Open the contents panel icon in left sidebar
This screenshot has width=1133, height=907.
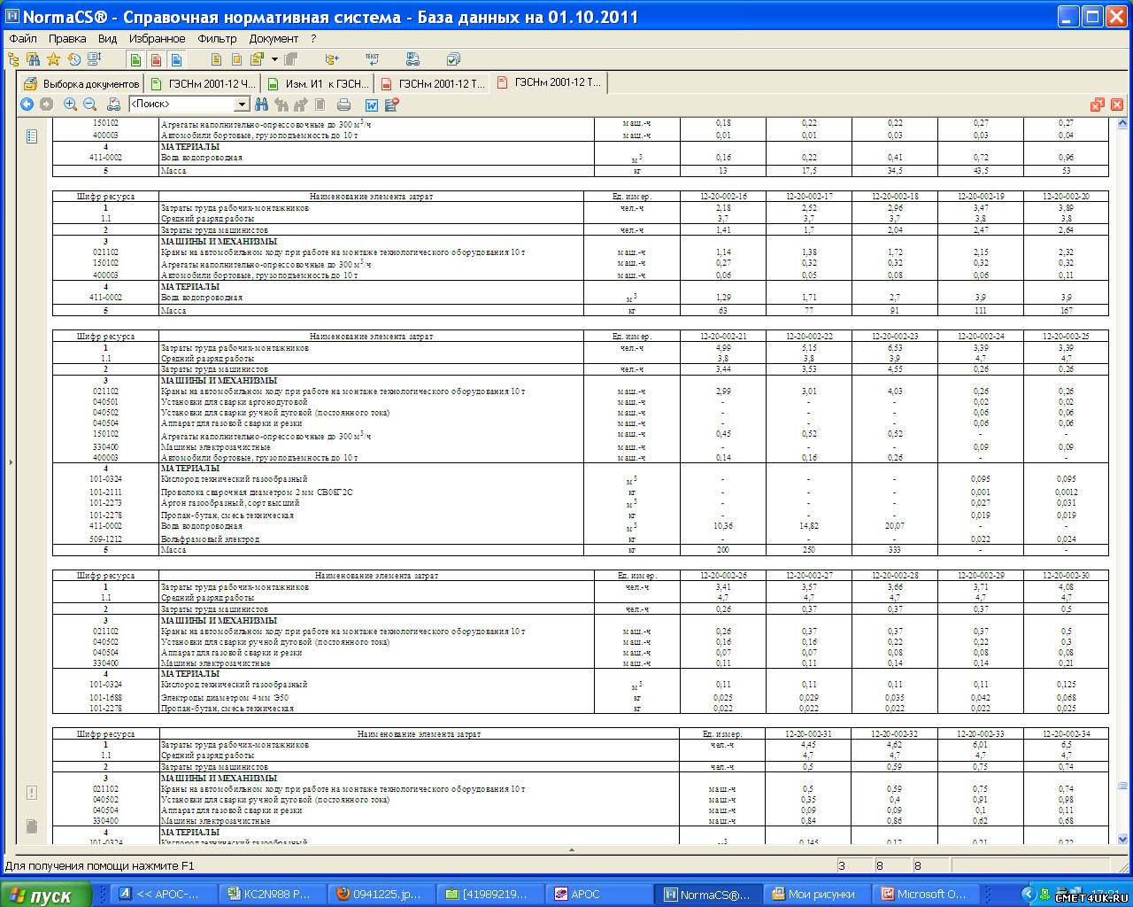(x=32, y=136)
